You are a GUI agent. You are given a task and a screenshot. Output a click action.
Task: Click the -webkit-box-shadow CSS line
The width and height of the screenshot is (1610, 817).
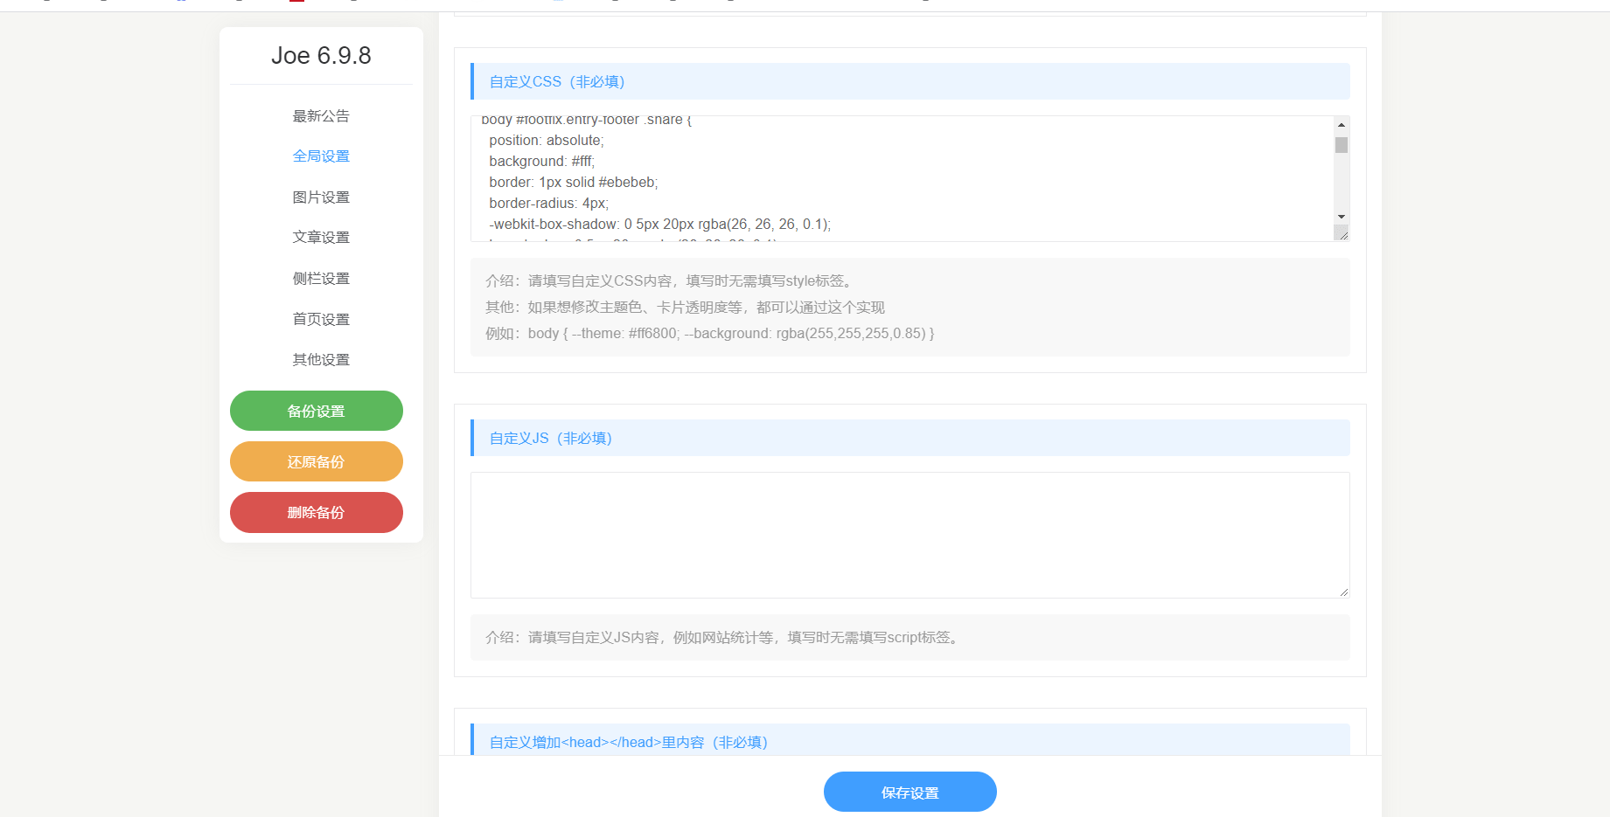[x=660, y=224]
